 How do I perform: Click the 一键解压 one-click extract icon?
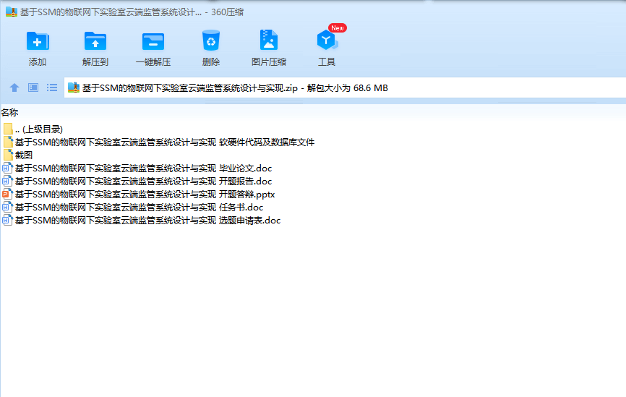tap(153, 41)
